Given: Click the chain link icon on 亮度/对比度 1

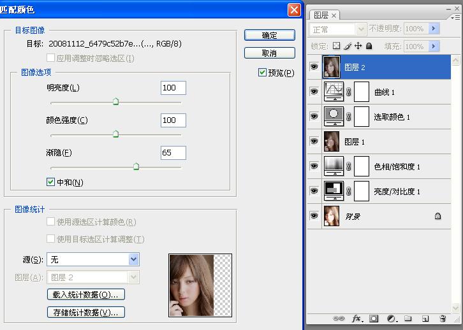Looking at the screenshot, I should (349, 191).
